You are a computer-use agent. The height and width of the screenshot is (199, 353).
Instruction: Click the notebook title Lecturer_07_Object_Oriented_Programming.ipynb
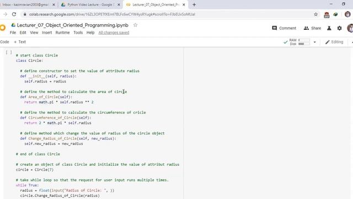(x=72, y=25)
